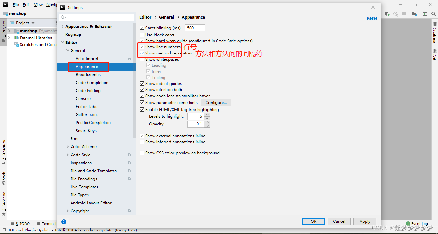Open the 2: Favorites tool window
This screenshot has width=438, height=234.
point(4,203)
